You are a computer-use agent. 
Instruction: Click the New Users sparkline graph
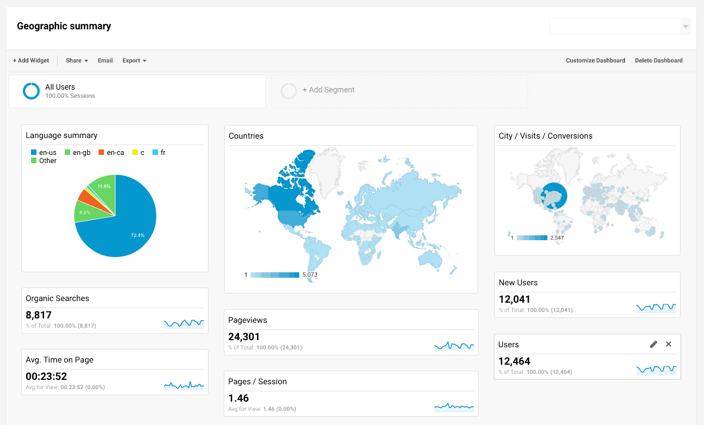[656, 307]
